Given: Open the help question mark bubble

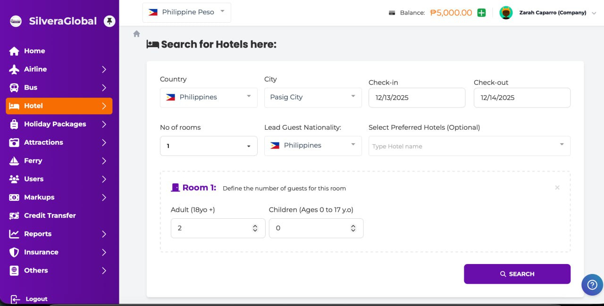Looking at the screenshot, I should click(x=592, y=285).
